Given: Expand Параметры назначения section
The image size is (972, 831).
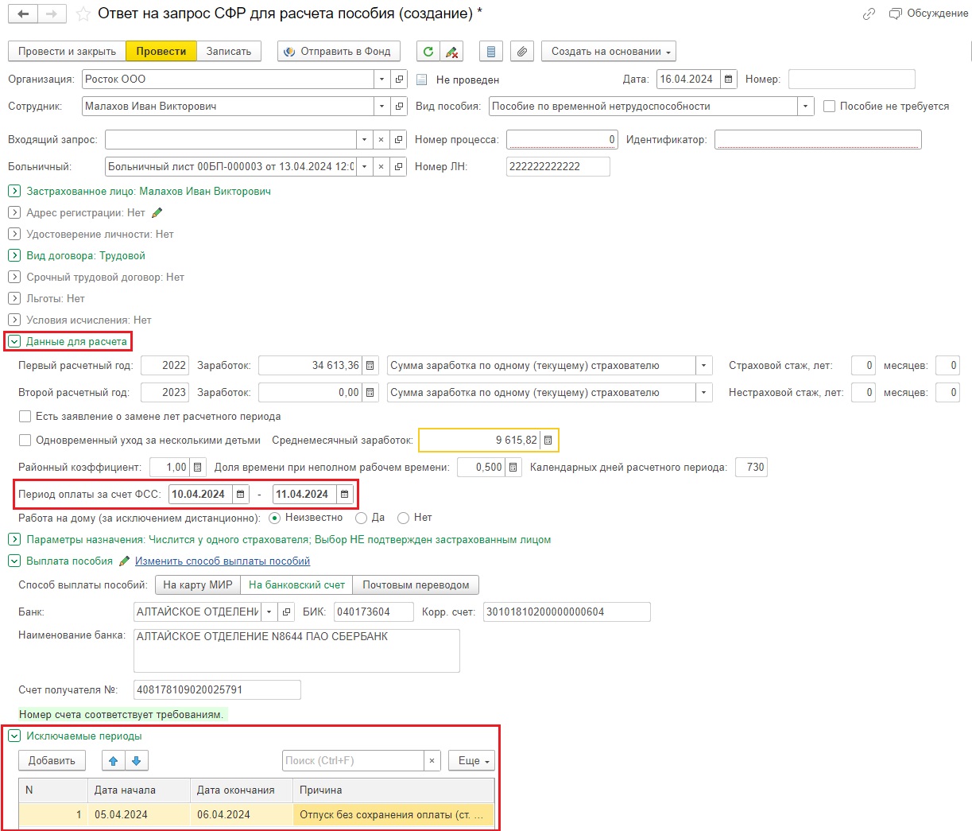Looking at the screenshot, I should [x=14, y=540].
